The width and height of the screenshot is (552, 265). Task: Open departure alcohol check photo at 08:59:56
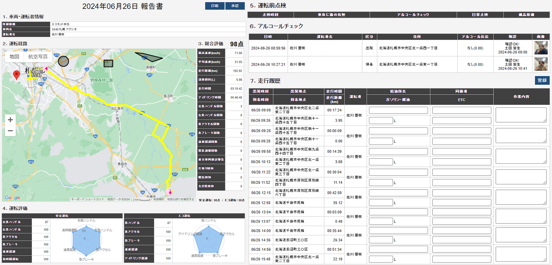pos(540,48)
